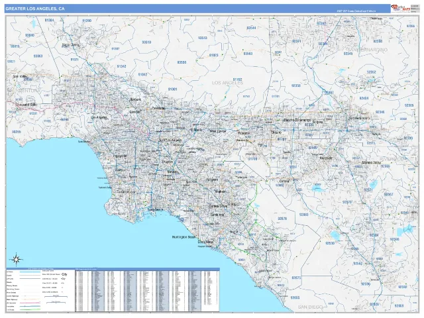Click ZIP code 92055
The height and width of the screenshot is (318, 424).
295,297
